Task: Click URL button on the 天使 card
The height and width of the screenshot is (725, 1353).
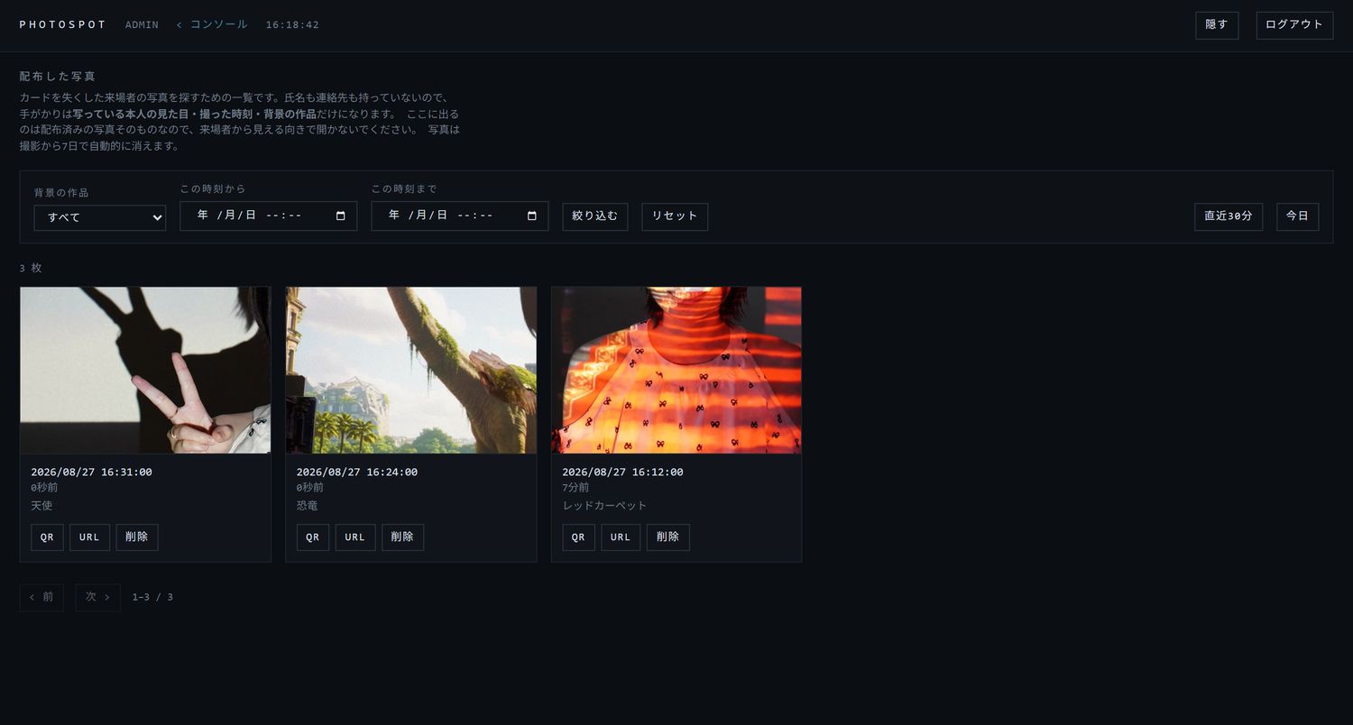Action: pos(89,537)
